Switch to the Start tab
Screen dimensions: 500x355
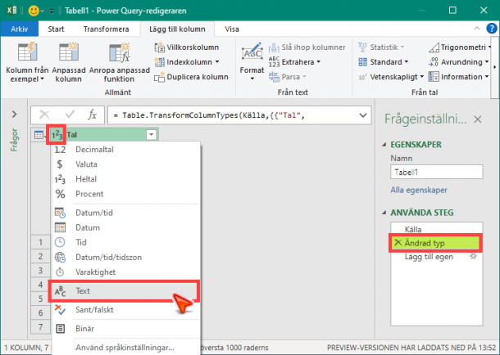coord(56,29)
